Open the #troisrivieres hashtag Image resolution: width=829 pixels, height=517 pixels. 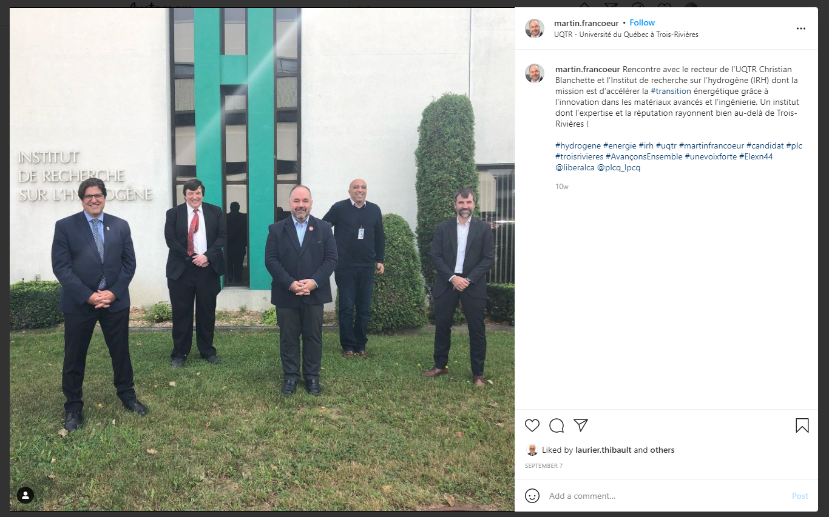[579, 156]
